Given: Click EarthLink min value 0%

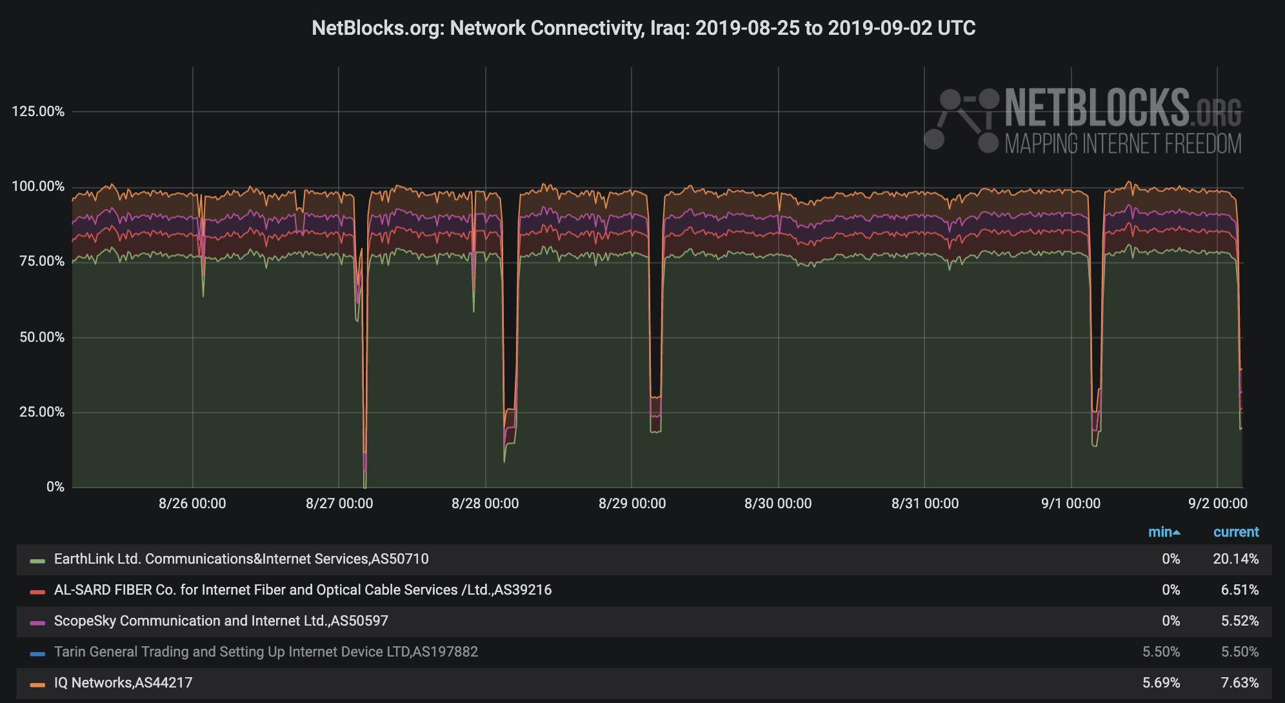Looking at the screenshot, I should click(x=1171, y=559).
